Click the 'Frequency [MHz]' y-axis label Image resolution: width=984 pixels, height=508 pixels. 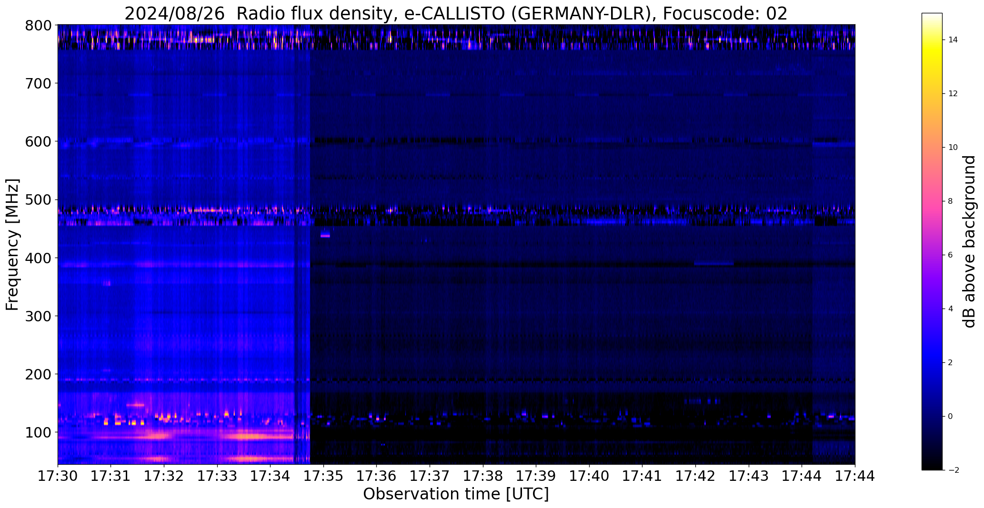(x=12, y=245)
